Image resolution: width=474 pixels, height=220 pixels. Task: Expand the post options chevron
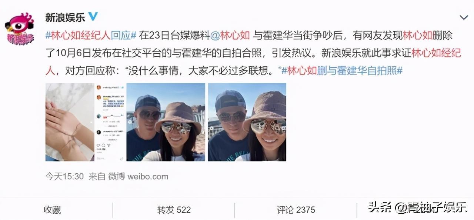coord(464,17)
